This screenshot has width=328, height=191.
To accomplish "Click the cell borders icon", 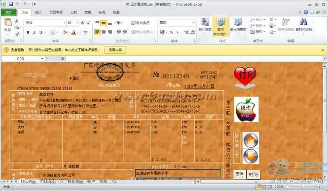I will click(x=52, y=32).
